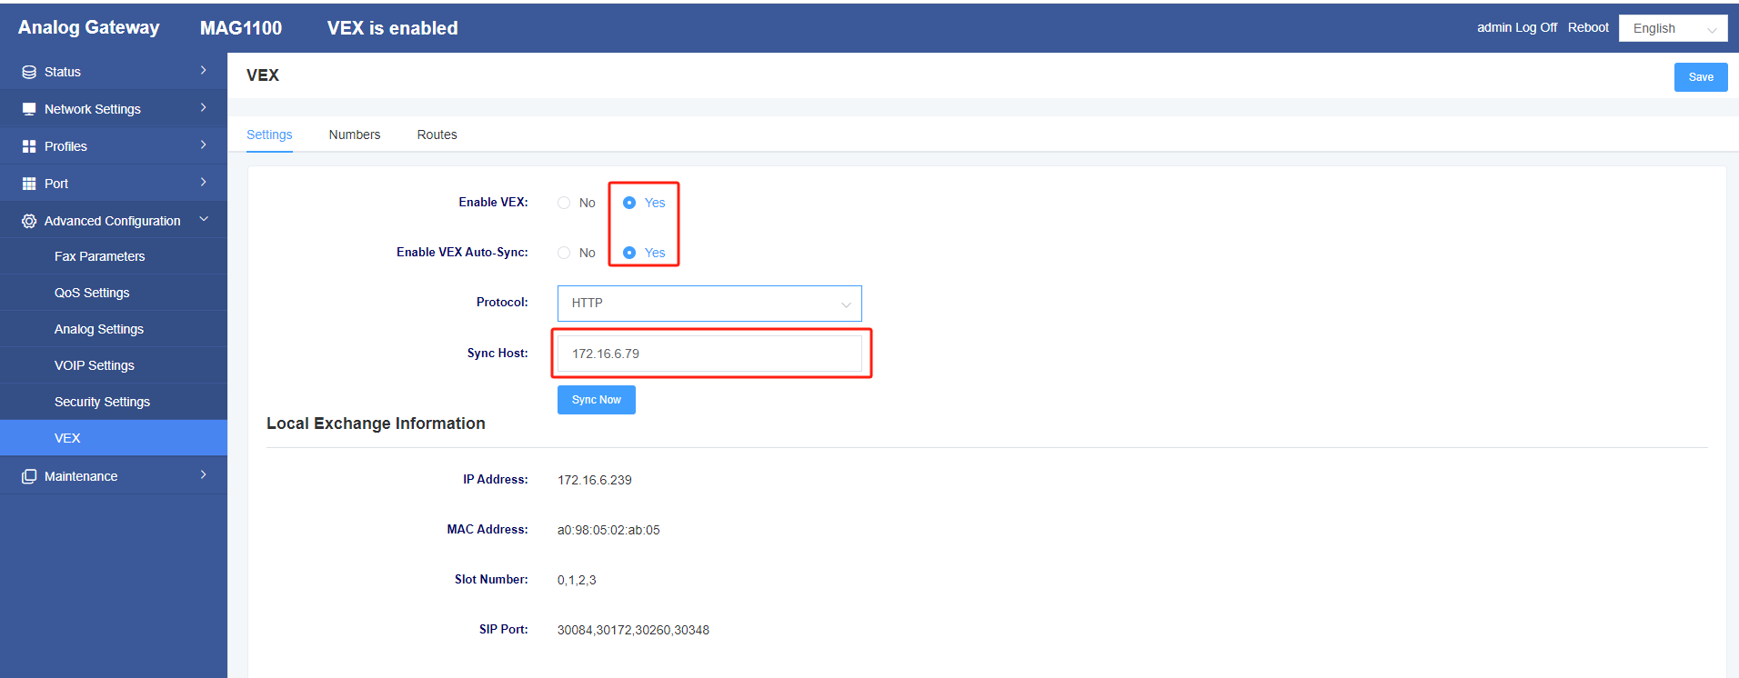Image resolution: width=1739 pixels, height=678 pixels.
Task: Open Fax Parameters in sidebar
Action: pyautogui.click(x=114, y=256)
